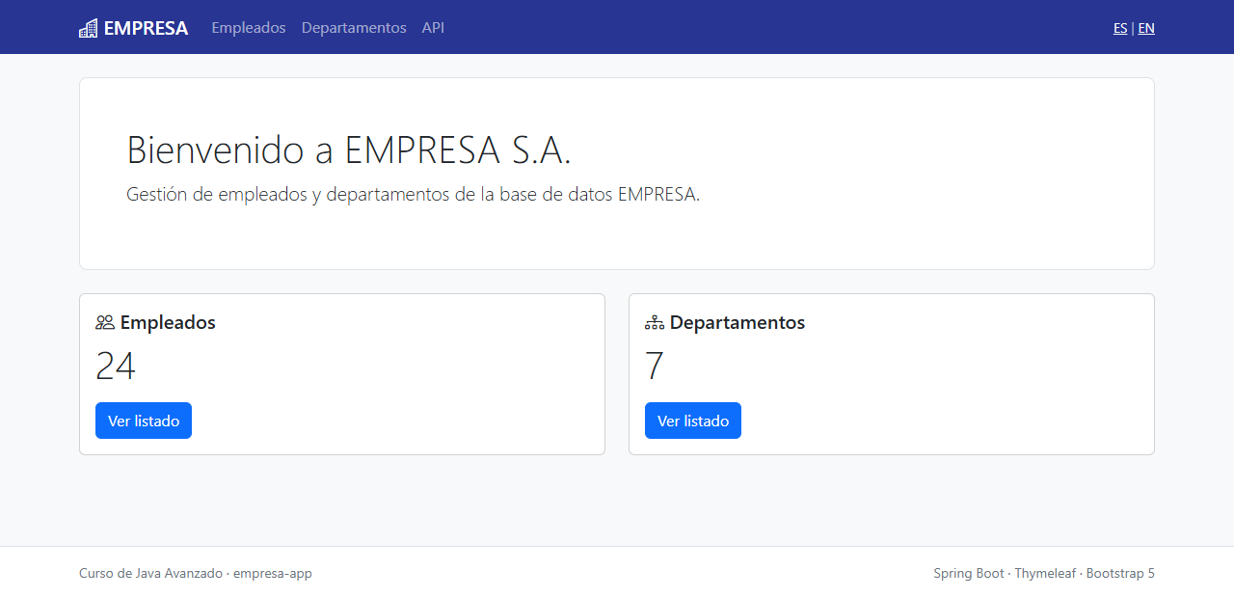1234x598 pixels.
Task: Click the Bienvenido a EMPRESA S.A. heading
Action: click(349, 149)
